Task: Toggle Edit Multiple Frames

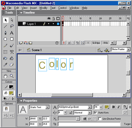Action: [77, 43]
